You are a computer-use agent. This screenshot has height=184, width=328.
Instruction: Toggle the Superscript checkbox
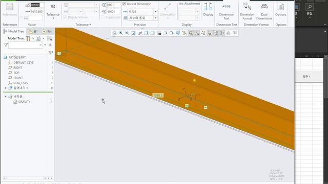tap(102, 17)
